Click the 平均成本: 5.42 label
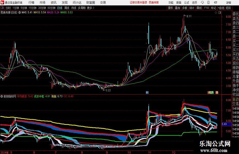The width and height of the screenshot is (239, 154). 25,96
